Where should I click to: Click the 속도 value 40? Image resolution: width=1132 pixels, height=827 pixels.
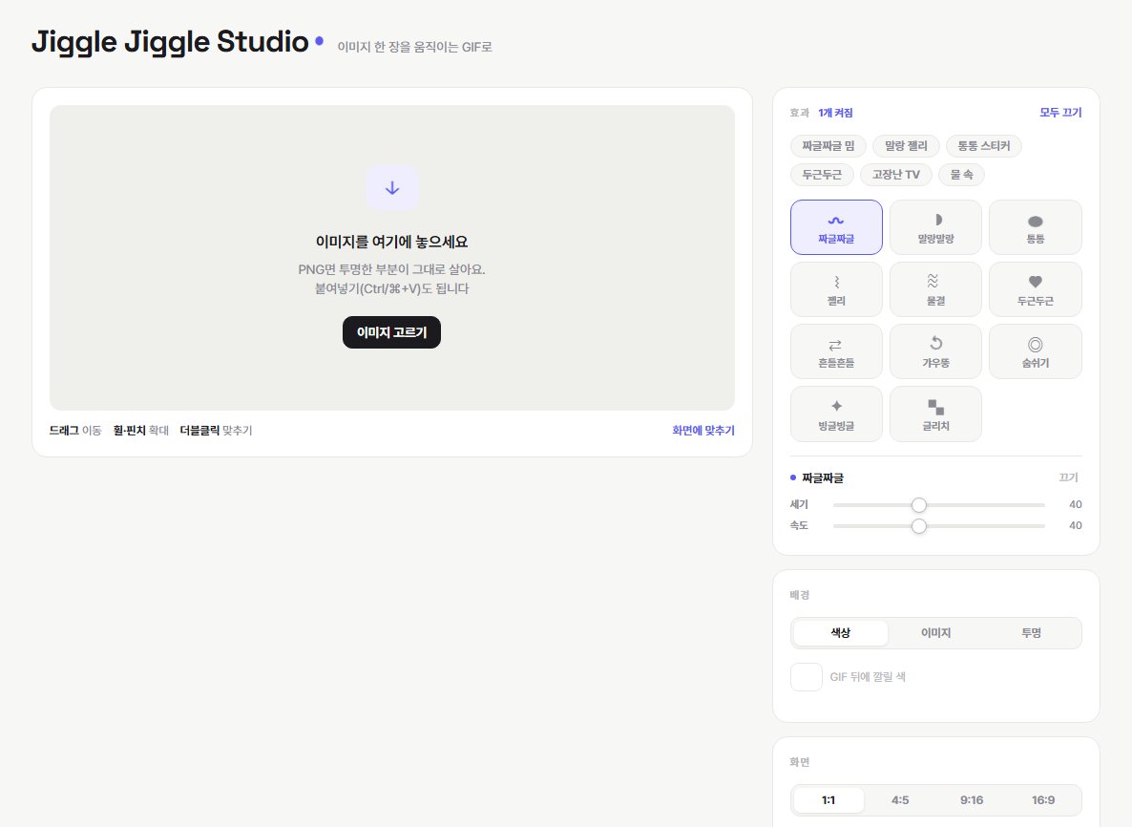(1076, 526)
